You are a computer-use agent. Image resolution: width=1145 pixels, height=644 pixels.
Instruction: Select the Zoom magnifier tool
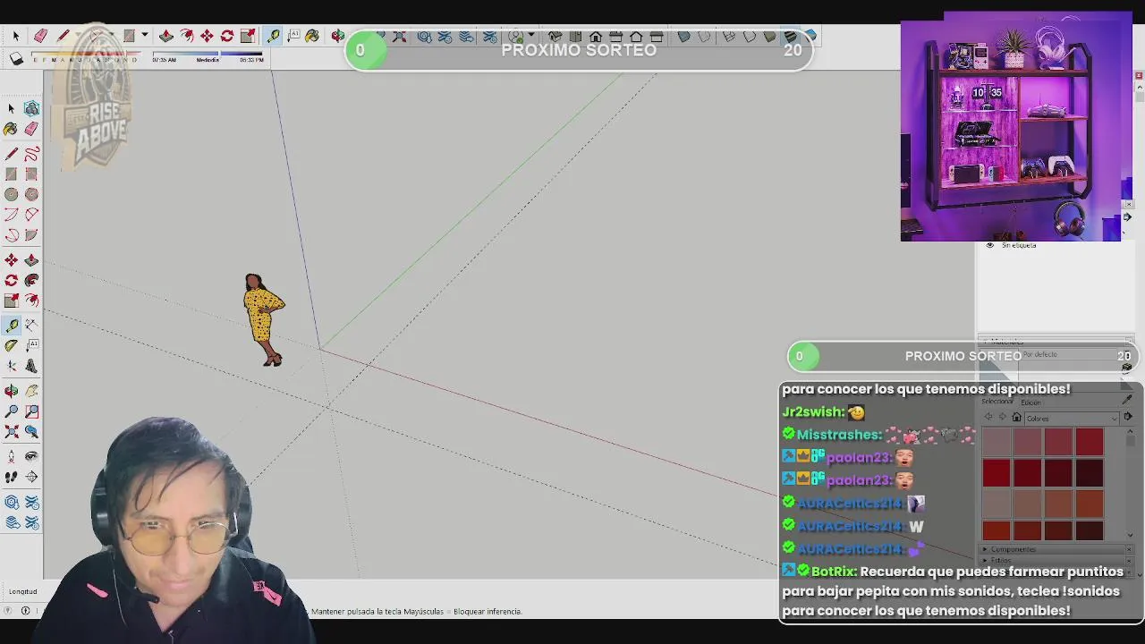(12, 411)
